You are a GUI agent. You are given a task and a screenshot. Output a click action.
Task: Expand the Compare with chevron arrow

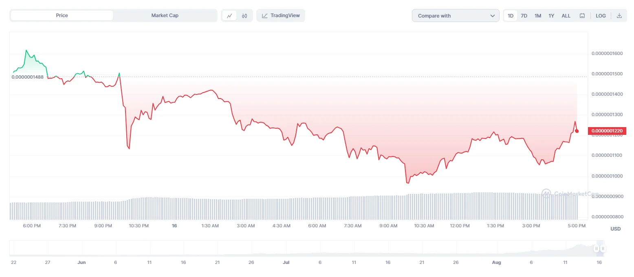(x=492, y=16)
